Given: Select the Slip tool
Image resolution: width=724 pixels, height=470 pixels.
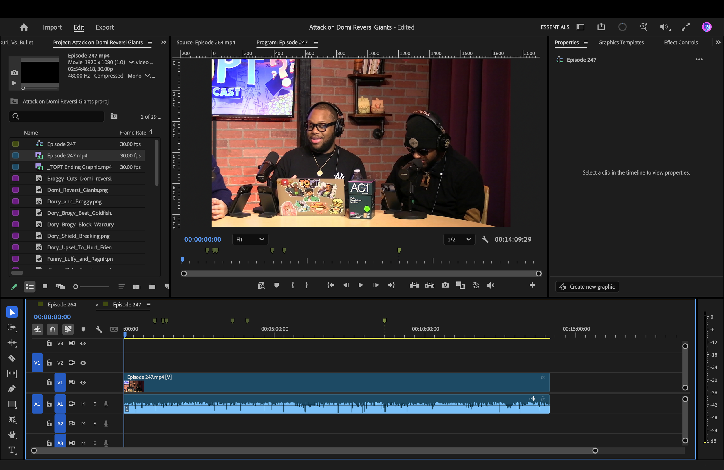Looking at the screenshot, I should pyautogui.click(x=12, y=373).
